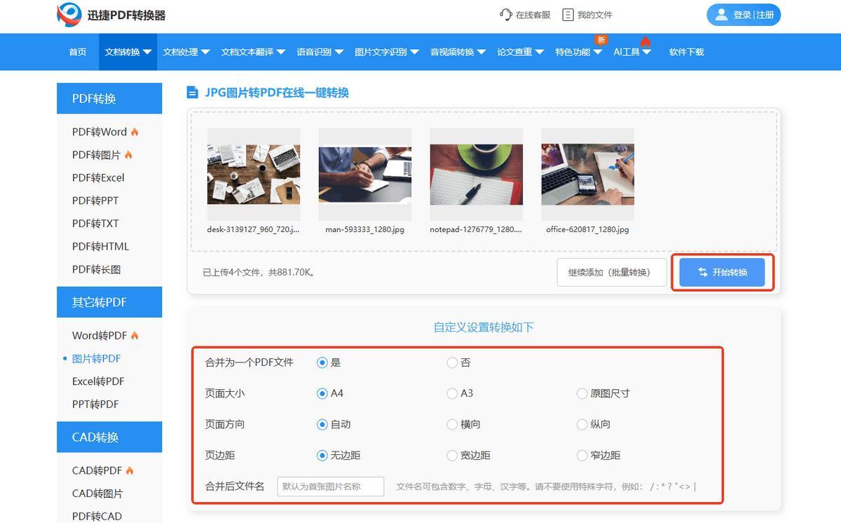Open the 论文查重 dropdown menu
The width and height of the screenshot is (841, 523).
tap(520, 52)
